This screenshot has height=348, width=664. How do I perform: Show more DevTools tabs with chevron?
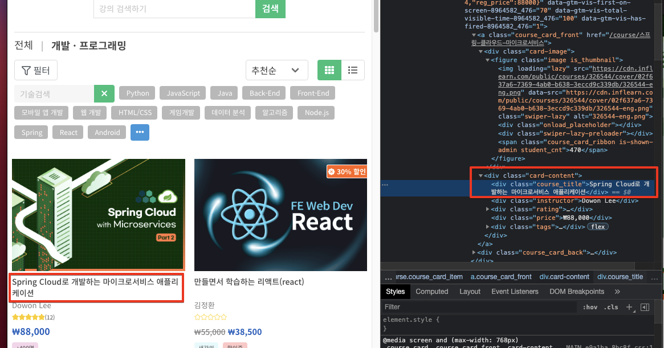click(x=617, y=292)
